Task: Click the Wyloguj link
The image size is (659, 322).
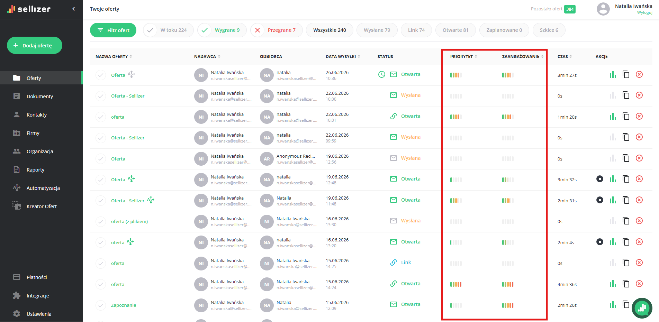Action: tap(644, 12)
